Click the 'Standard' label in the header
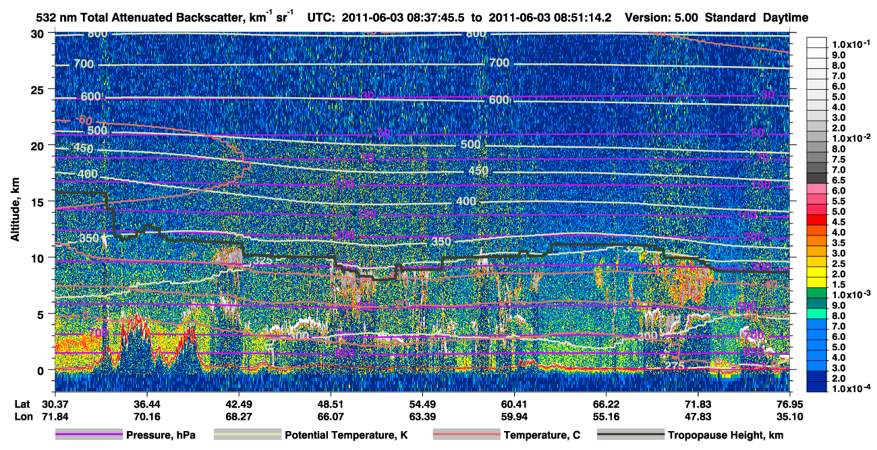 731,19
